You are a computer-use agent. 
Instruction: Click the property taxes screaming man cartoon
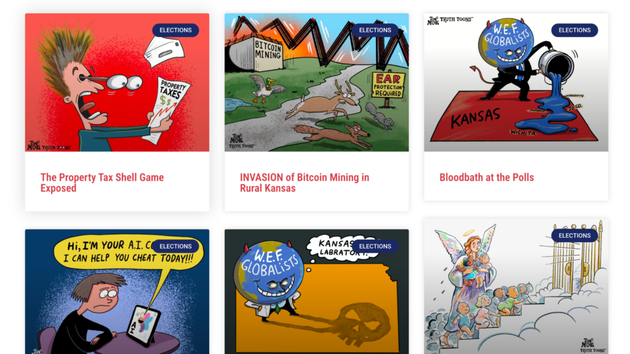117,82
